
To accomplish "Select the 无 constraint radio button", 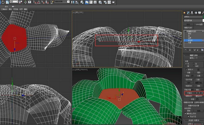I will (186, 64).
